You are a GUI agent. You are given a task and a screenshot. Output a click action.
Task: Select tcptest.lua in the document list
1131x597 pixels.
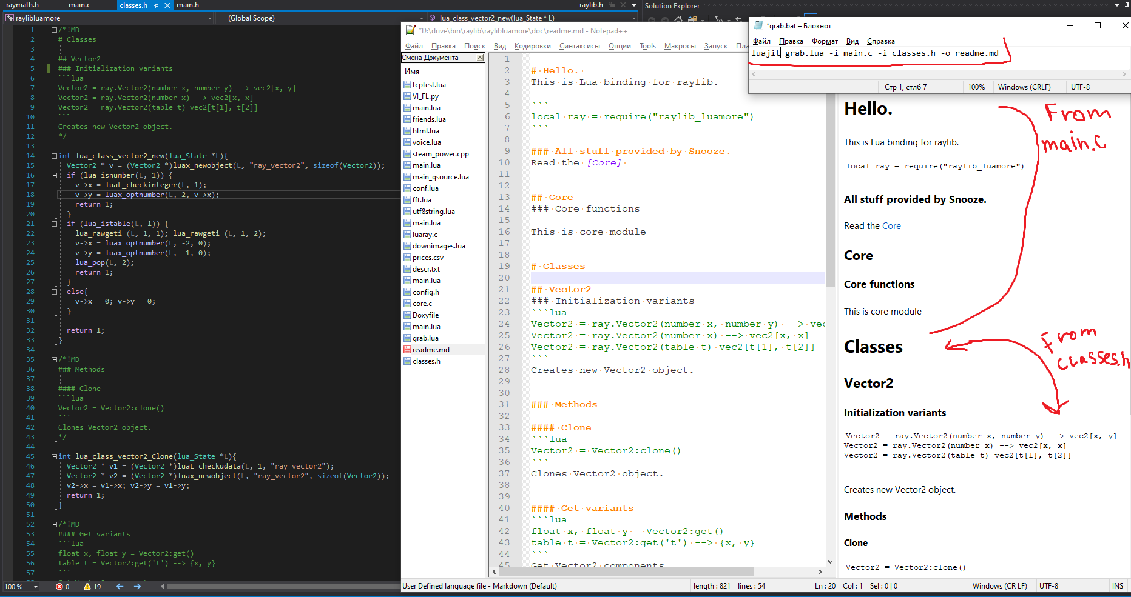(429, 85)
